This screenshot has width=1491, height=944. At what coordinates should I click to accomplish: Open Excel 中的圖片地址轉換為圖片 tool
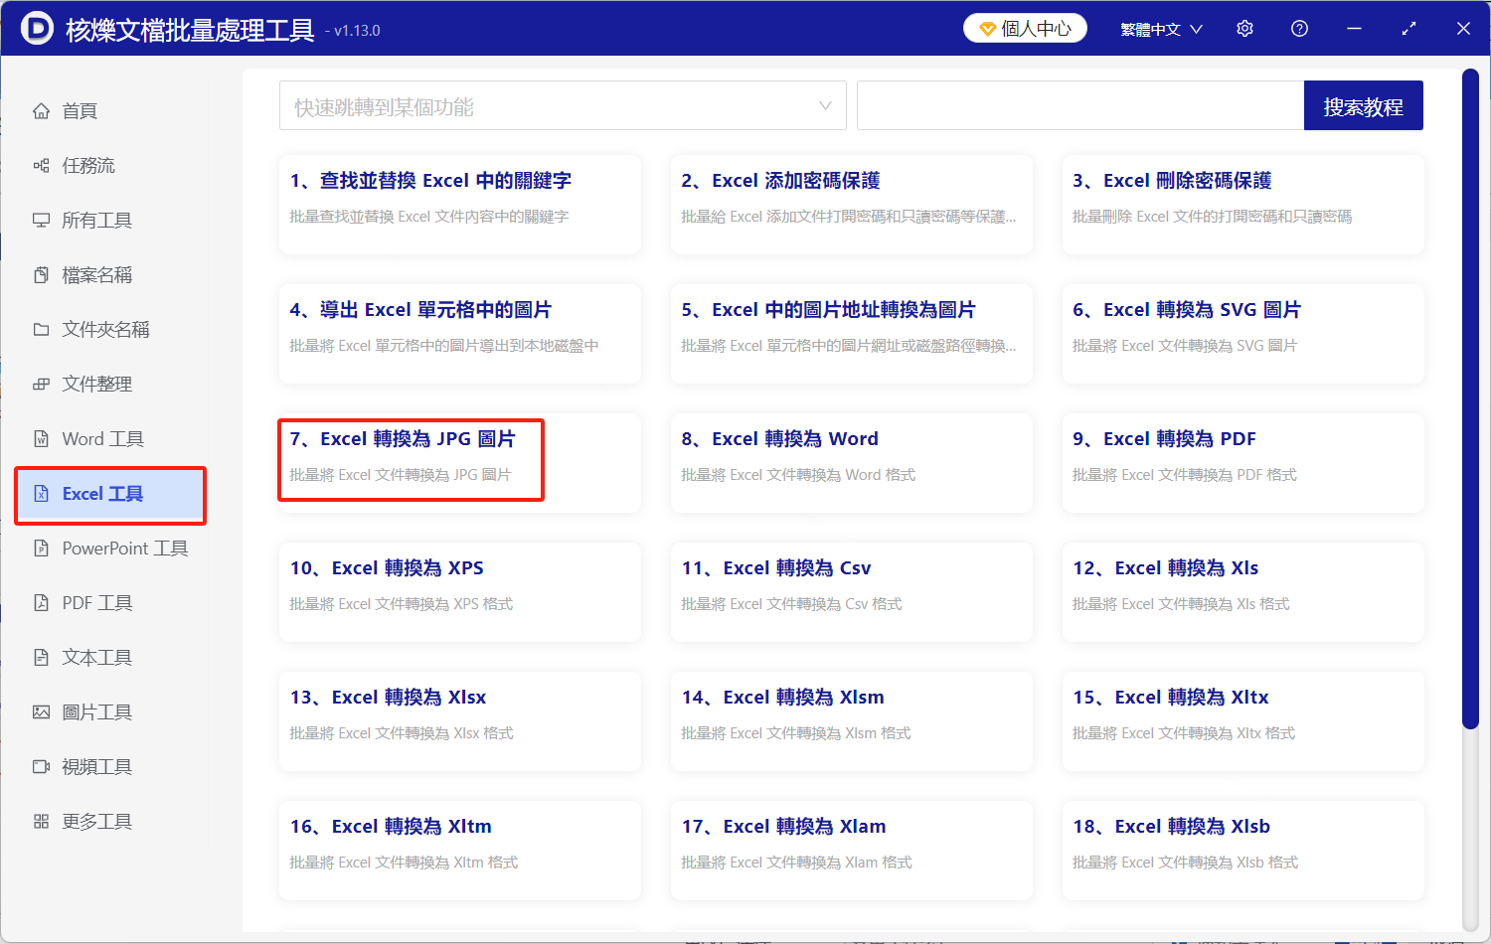[852, 334]
